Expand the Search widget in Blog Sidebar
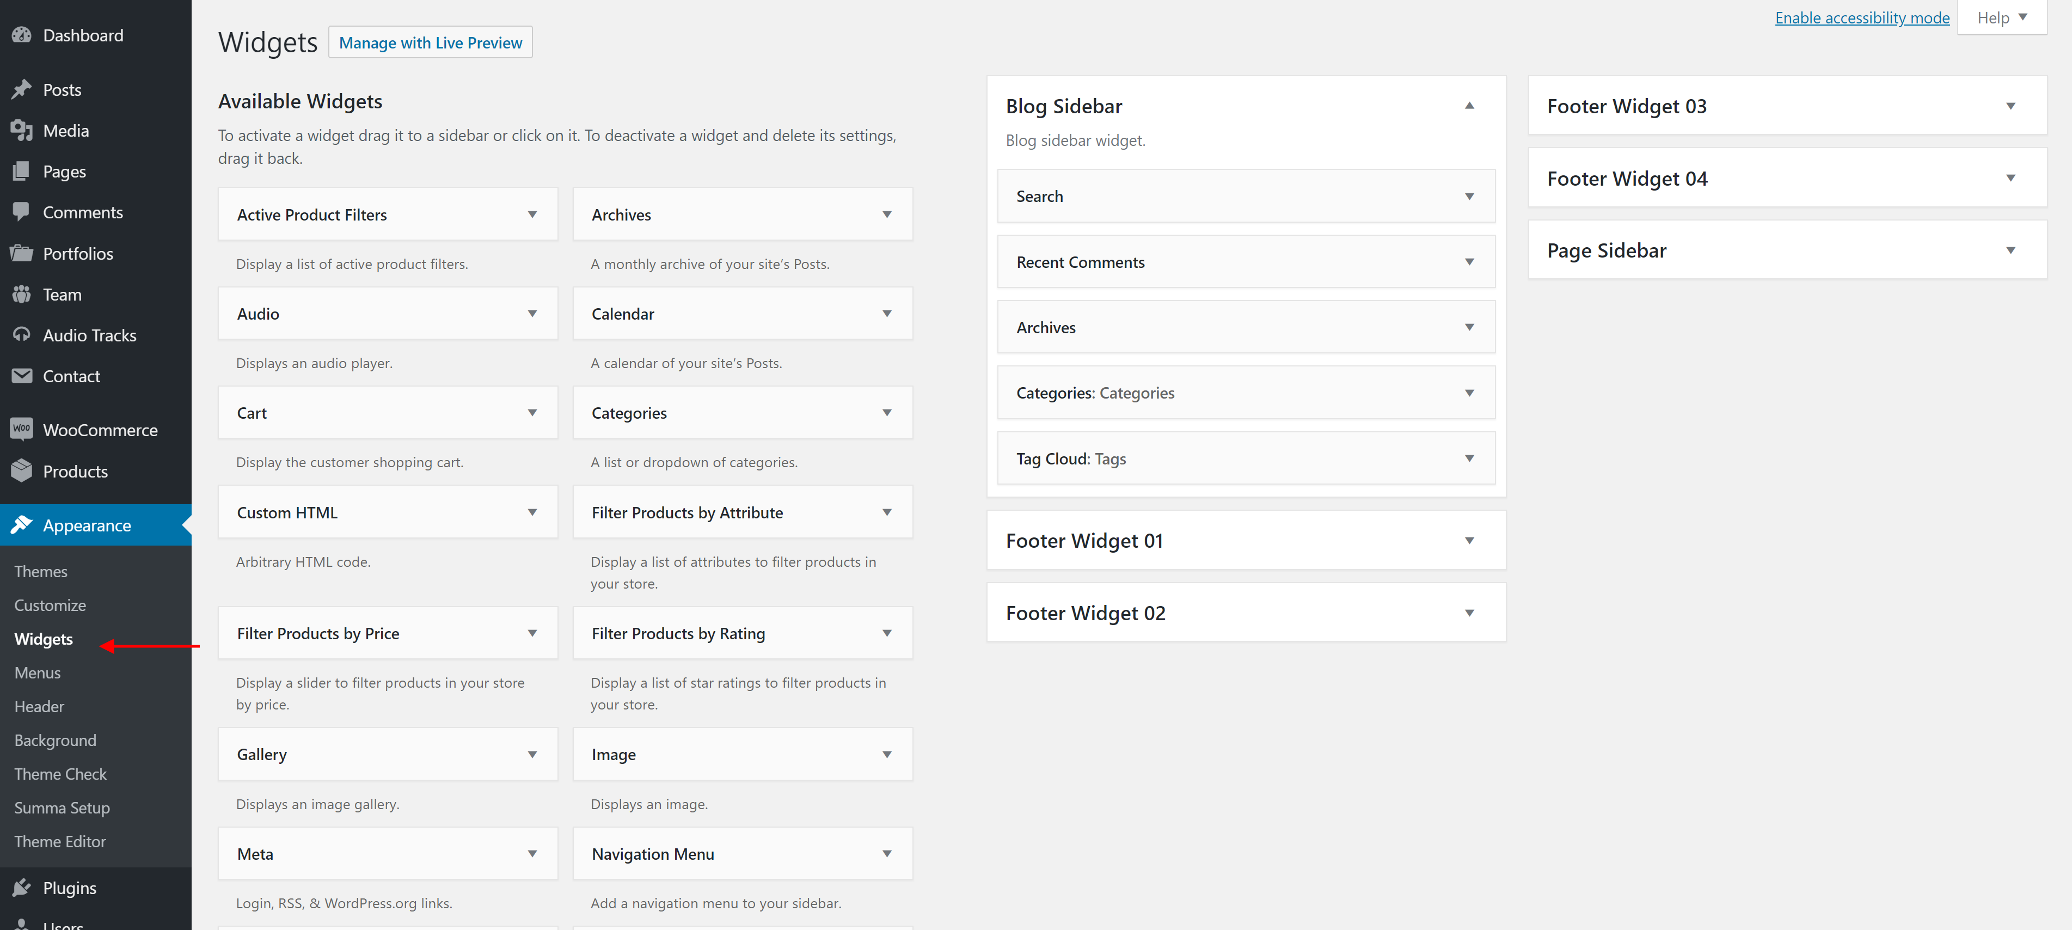The image size is (2072, 930). tap(1469, 197)
